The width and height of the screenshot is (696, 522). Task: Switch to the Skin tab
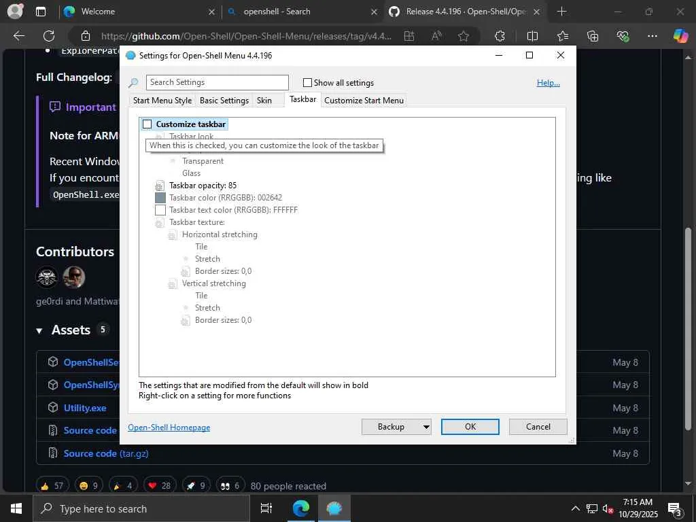point(264,101)
